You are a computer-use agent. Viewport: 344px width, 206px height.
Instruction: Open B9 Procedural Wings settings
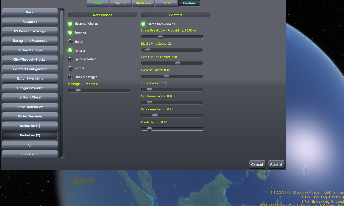click(30, 31)
